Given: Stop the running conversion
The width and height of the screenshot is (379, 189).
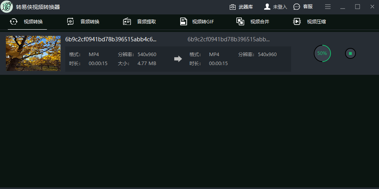Looking at the screenshot, I should click(350, 53).
